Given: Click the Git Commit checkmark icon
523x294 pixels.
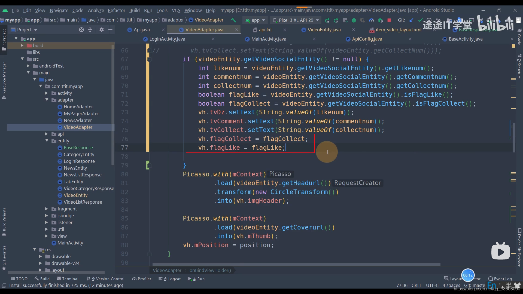Looking at the screenshot, I should tap(420, 20).
